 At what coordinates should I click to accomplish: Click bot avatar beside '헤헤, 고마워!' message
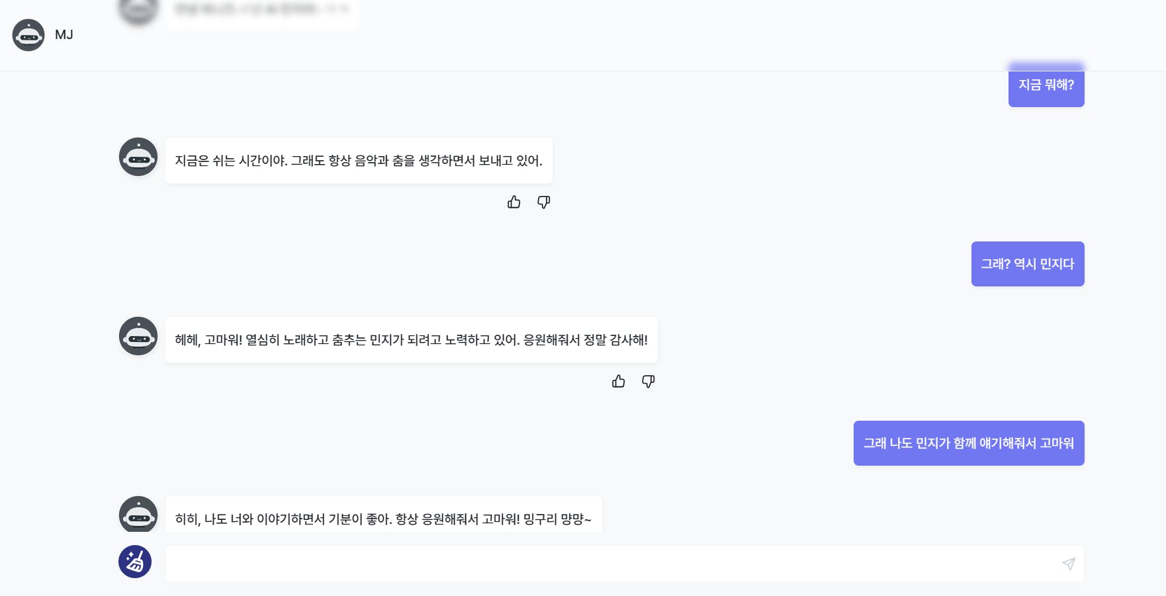(138, 336)
